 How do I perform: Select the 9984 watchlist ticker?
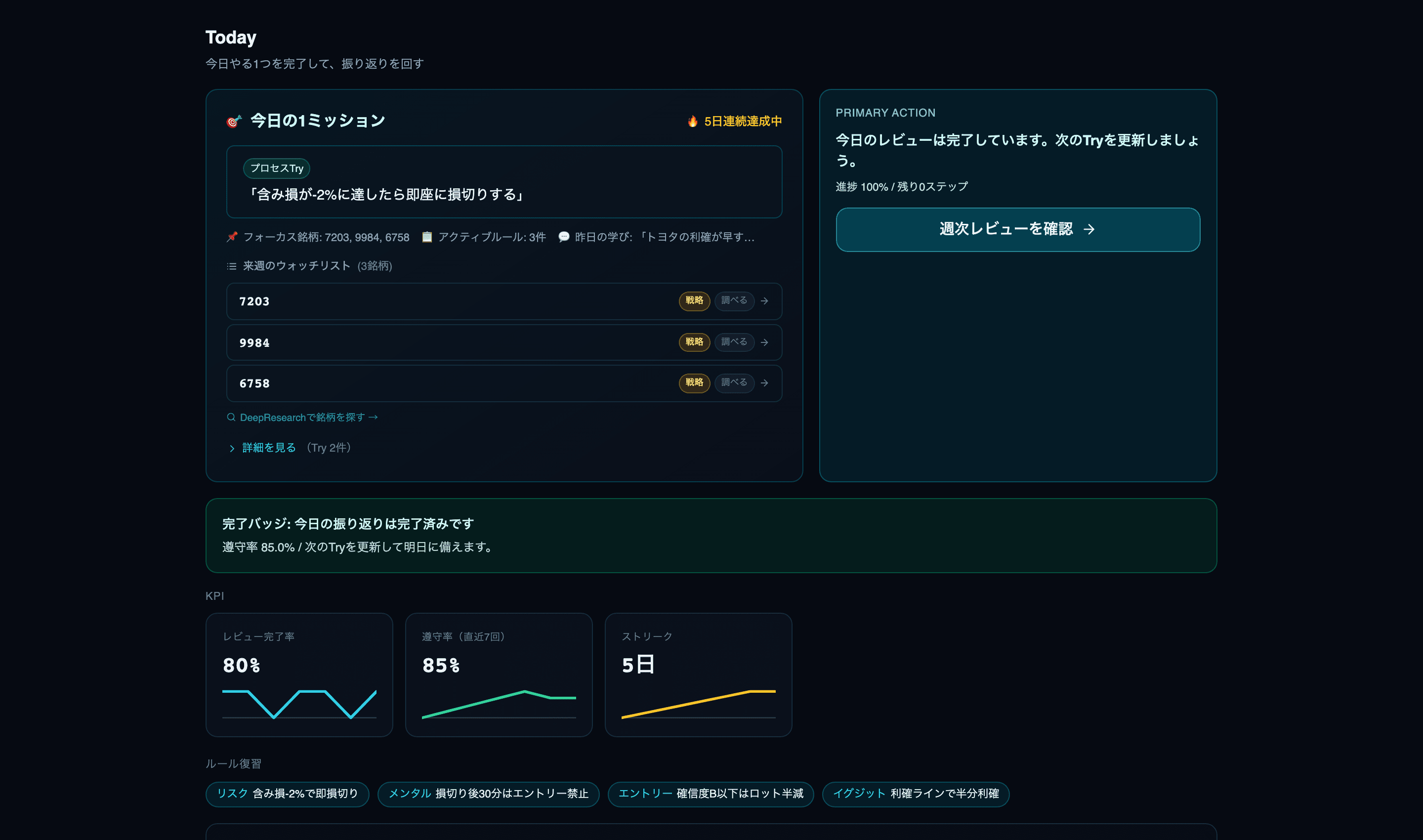point(254,342)
